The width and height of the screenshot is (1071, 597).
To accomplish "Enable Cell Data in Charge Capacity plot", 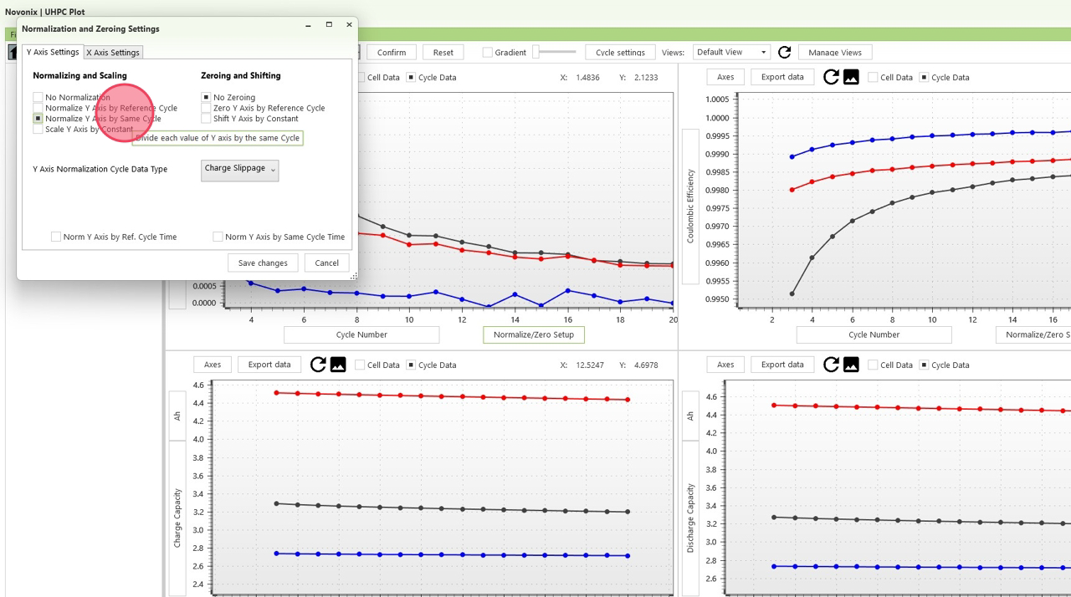I will click(x=360, y=365).
